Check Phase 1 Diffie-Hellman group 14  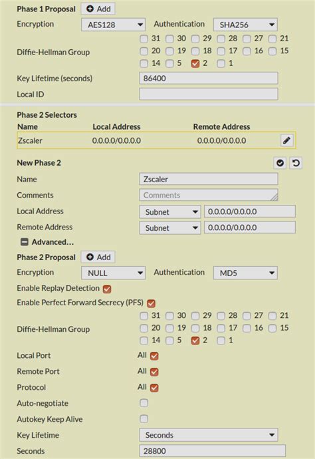point(144,63)
